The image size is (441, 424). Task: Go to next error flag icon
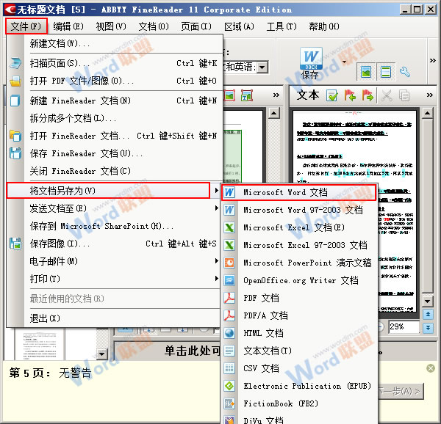click(367, 95)
